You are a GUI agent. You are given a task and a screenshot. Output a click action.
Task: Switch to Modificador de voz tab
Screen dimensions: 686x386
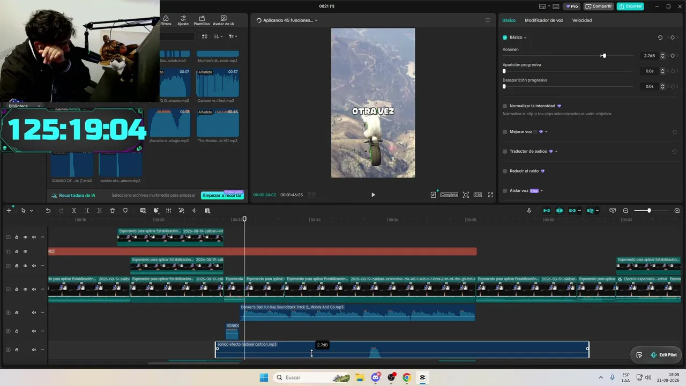544,20
